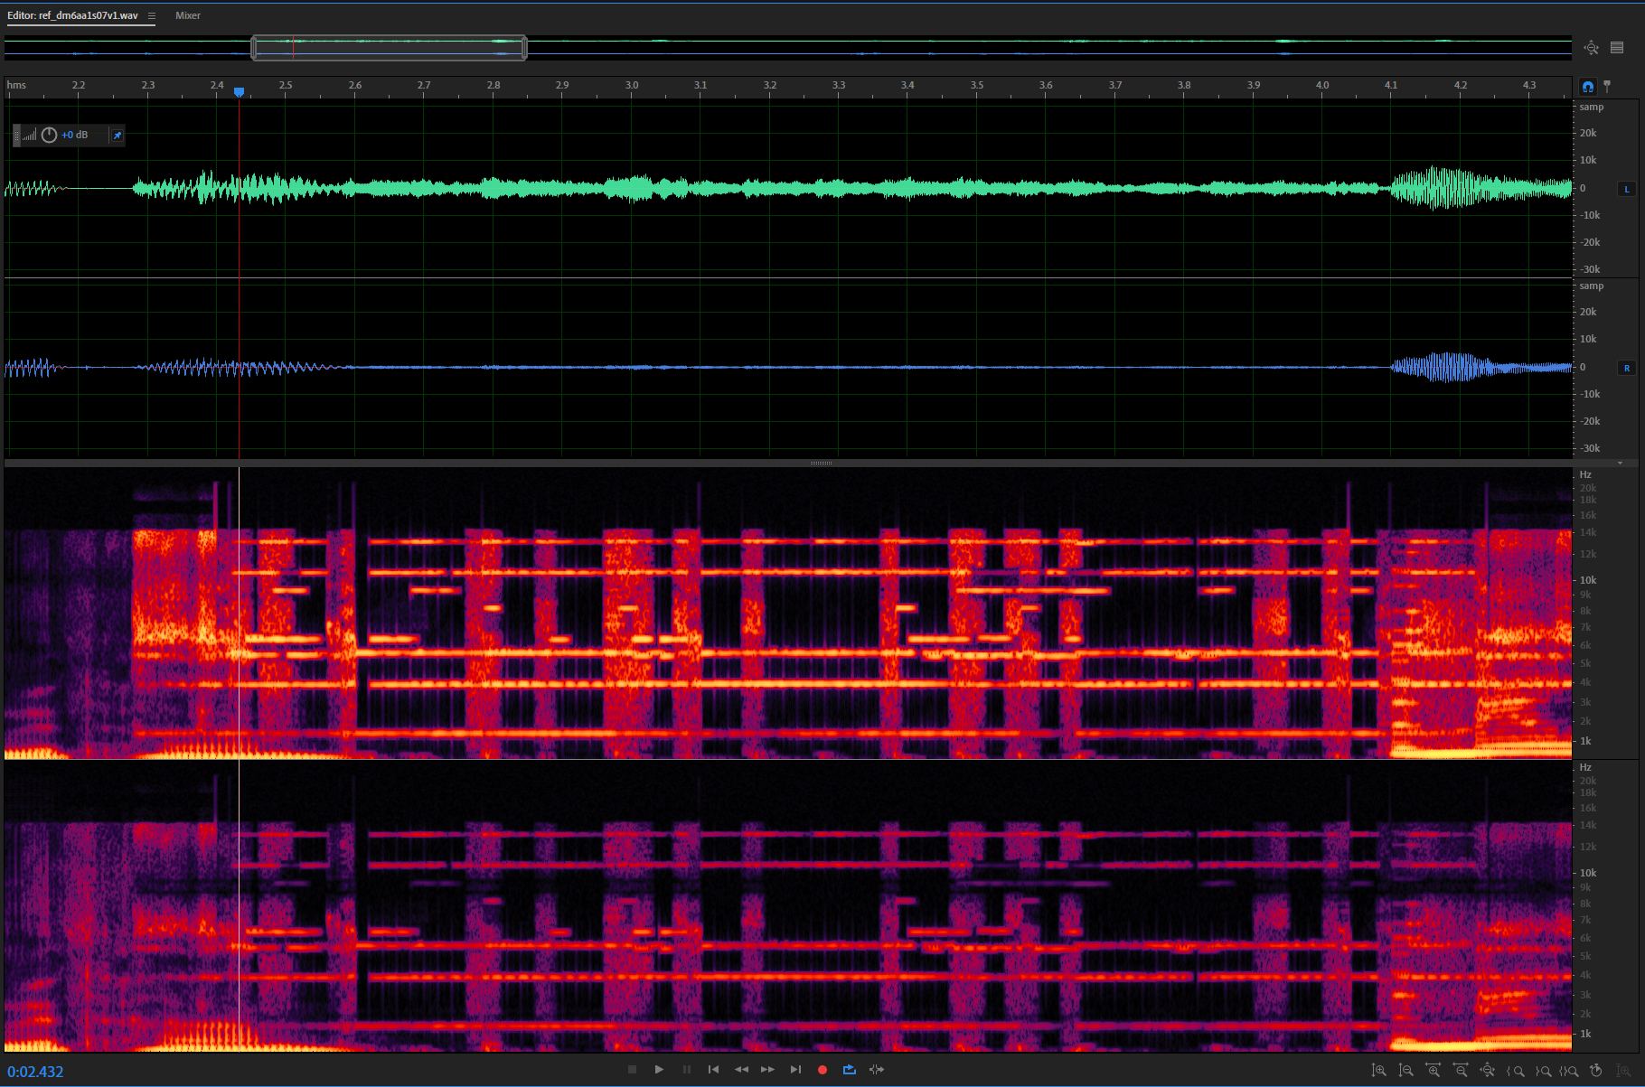Move playhead to previous marker

click(713, 1070)
